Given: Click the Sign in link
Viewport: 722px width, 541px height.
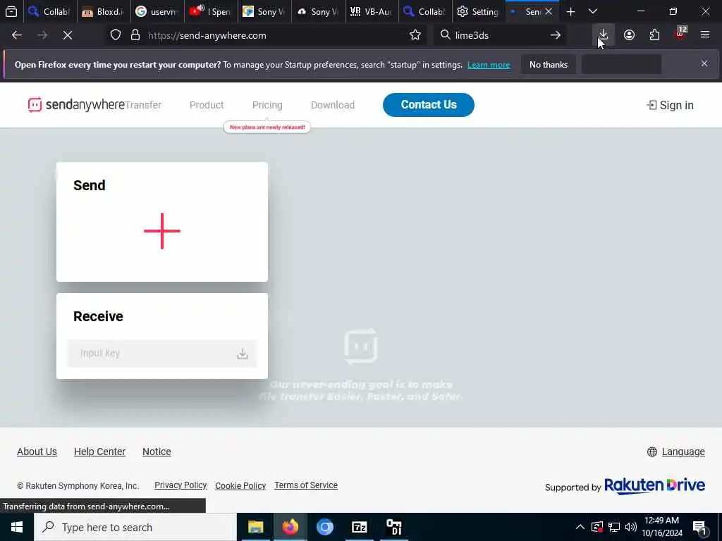Looking at the screenshot, I should [670, 106].
